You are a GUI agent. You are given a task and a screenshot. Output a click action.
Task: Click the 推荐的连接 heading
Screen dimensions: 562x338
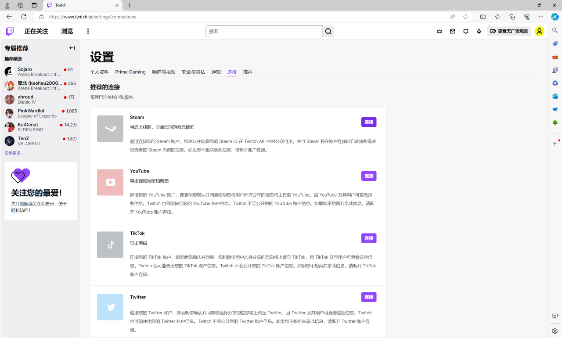[x=105, y=87]
